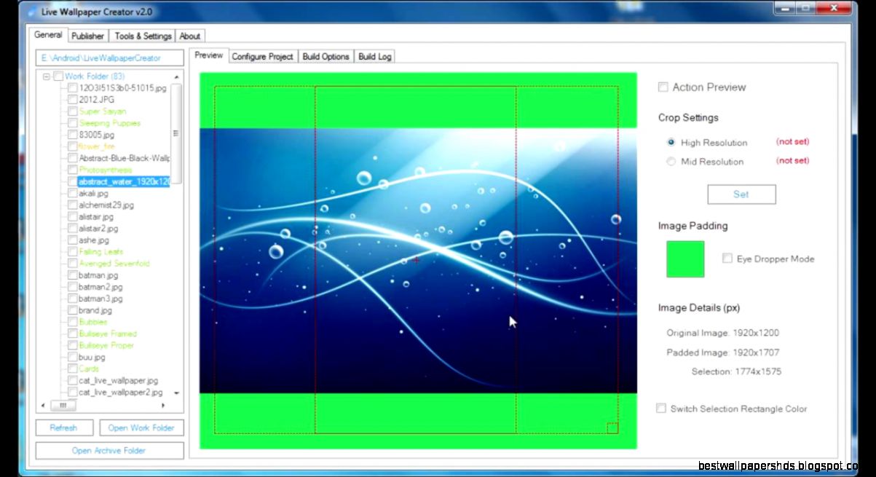Enable the Action Preview checkbox

pyautogui.click(x=663, y=87)
